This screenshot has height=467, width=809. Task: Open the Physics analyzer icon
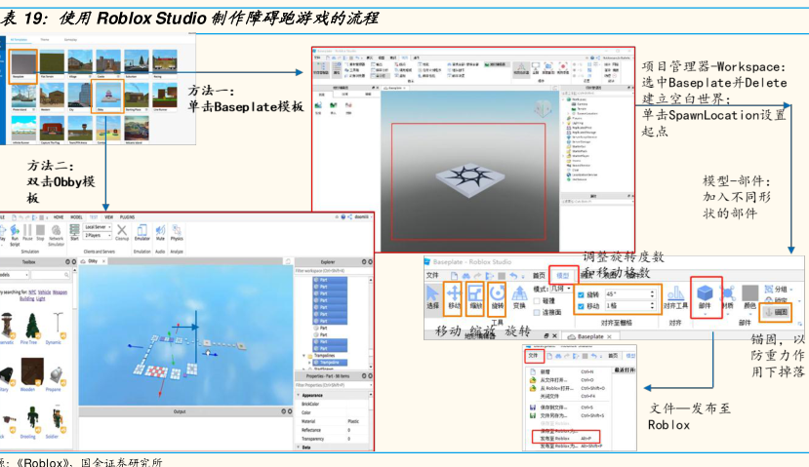177,232
